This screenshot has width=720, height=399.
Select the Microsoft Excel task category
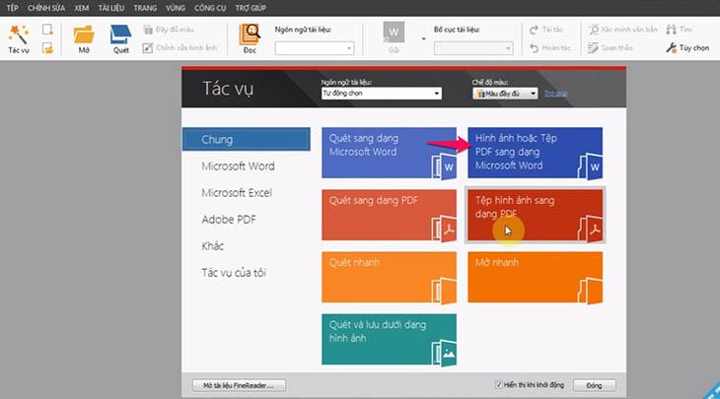coord(237,193)
